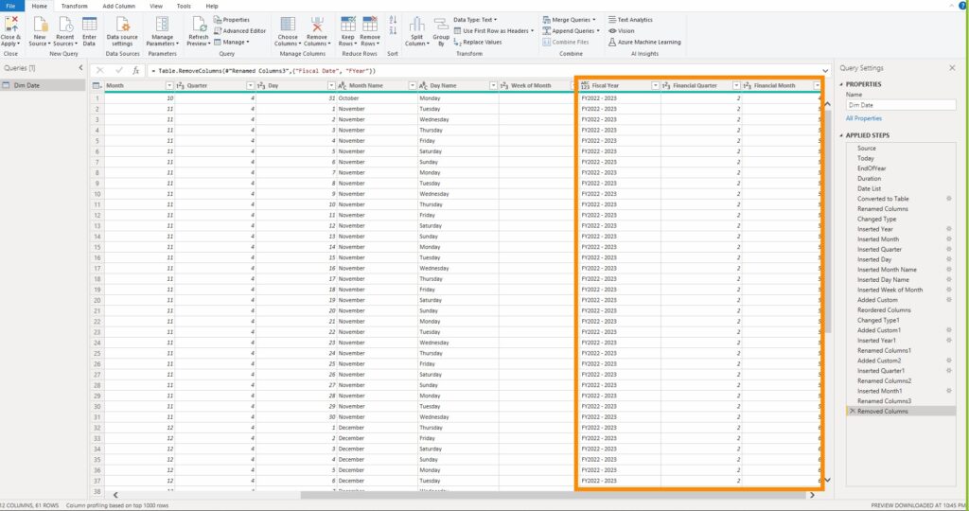
Task: Open Day column filter dropdown
Action: pos(331,86)
